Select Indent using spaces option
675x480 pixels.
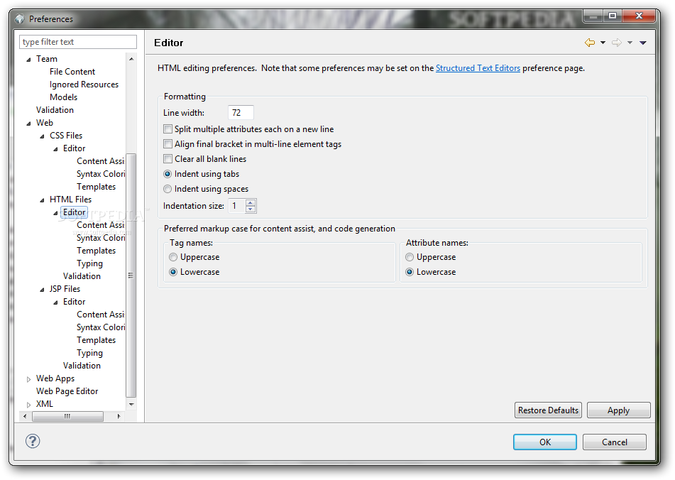168,189
